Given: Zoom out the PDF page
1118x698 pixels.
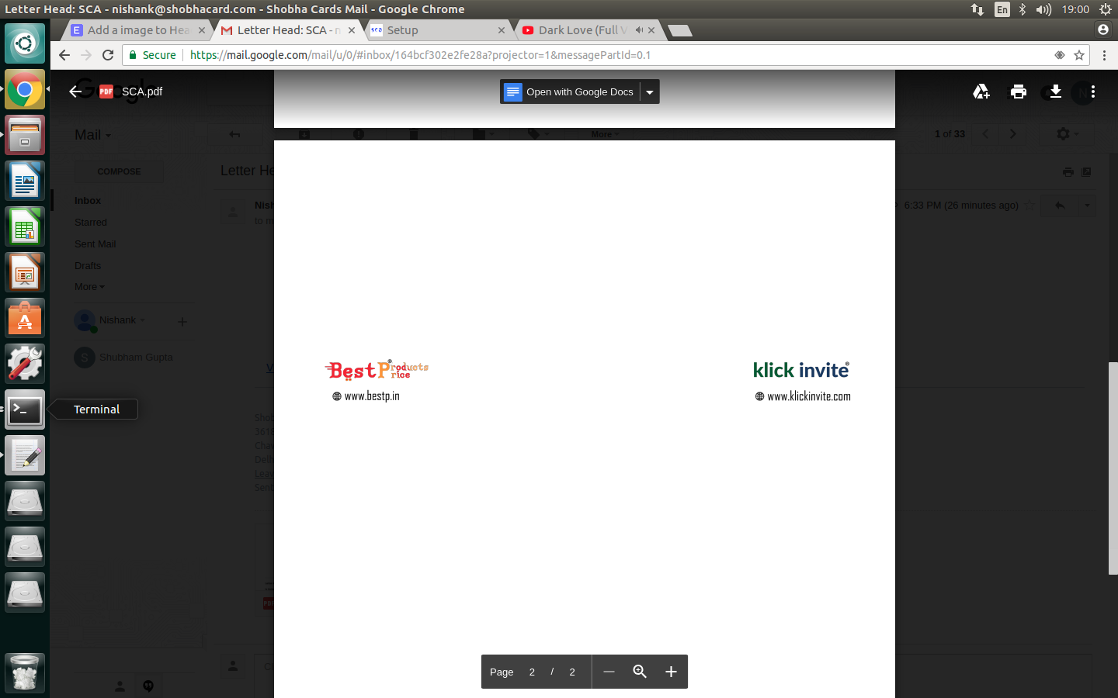Looking at the screenshot, I should point(609,672).
